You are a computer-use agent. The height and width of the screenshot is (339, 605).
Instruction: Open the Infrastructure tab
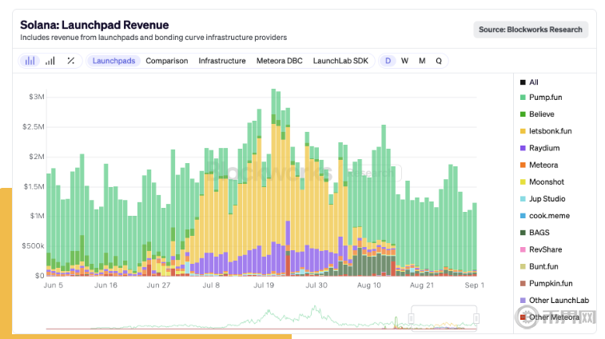point(222,61)
